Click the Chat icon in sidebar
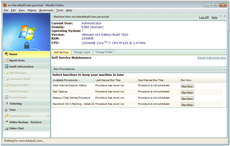The image size is (230, 146). click(7, 110)
